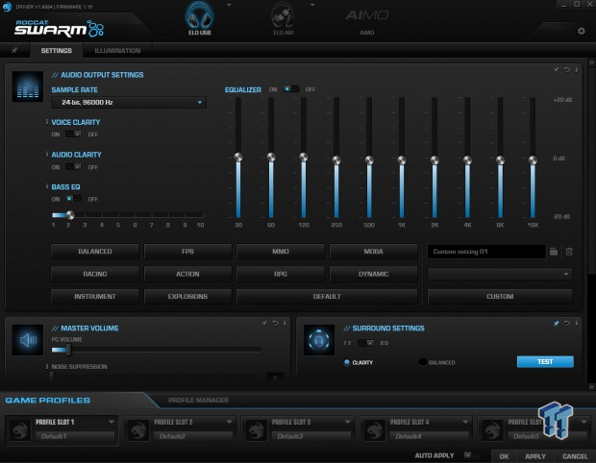
Task: Click the Apply button
Action: (x=535, y=456)
